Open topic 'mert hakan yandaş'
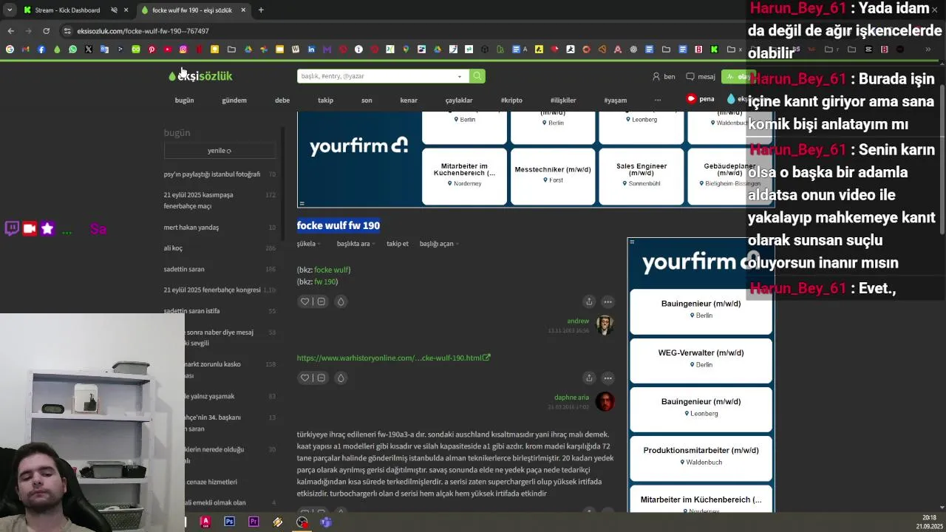 191,228
